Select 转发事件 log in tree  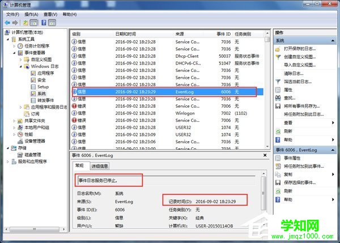point(45,100)
